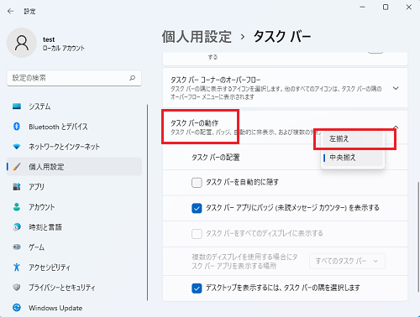Screen dimensions: 420x317
Task: Open 時刻と言語 settings category
Action: (x=74, y=227)
